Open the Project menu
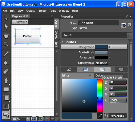135x122 pixels. pos(42,11)
